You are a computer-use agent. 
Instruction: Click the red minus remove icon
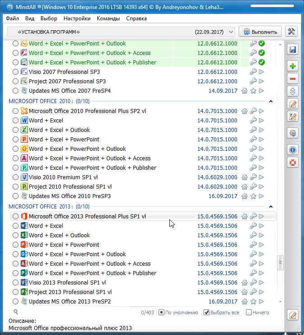point(292,79)
